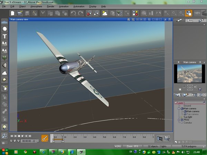This screenshot has width=207, height=155.
Task: Select the sphere primitive tool
Action: pos(5,29)
